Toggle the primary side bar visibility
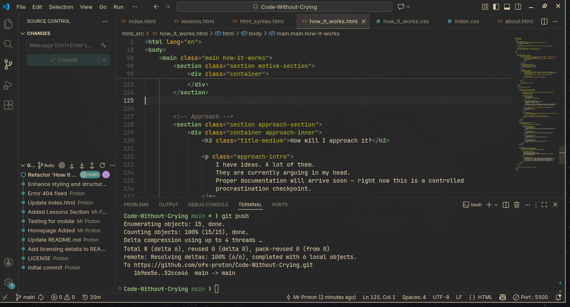Viewport: 570px width, 307px height. (497, 7)
